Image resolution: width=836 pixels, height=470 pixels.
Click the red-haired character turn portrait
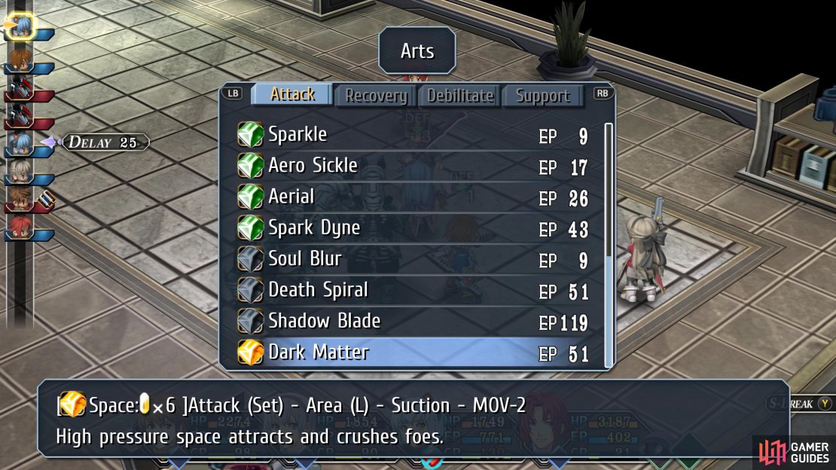pyautogui.click(x=20, y=227)
